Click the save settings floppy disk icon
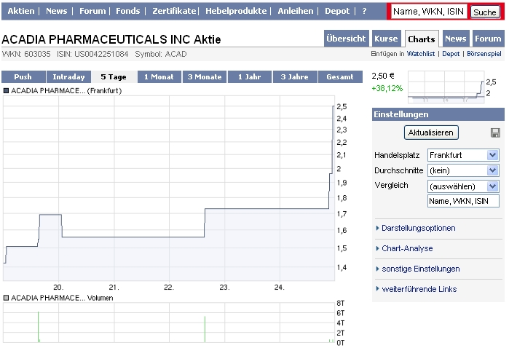 point(495,133)
